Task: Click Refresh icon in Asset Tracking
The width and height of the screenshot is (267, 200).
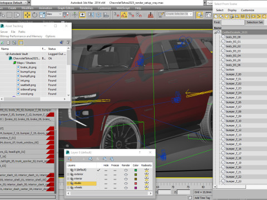Action: point(2,43)
